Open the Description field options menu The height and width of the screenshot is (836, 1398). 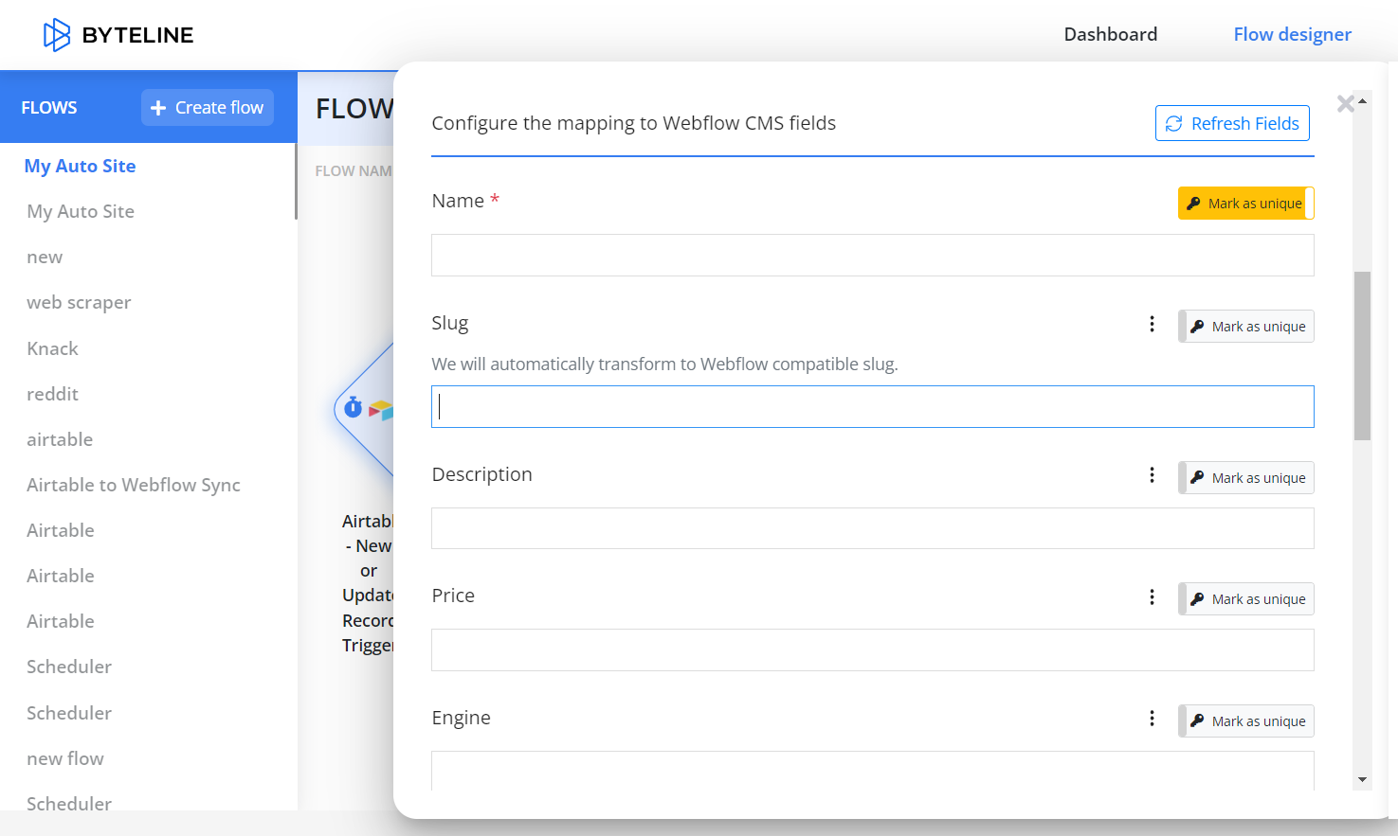click(x=1152, y=475)
